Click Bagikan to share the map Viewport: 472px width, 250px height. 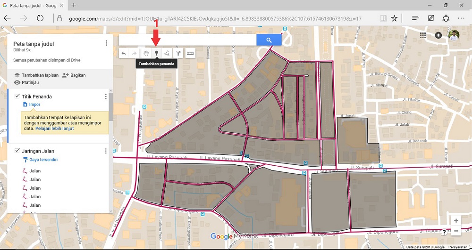pos(74,75)
